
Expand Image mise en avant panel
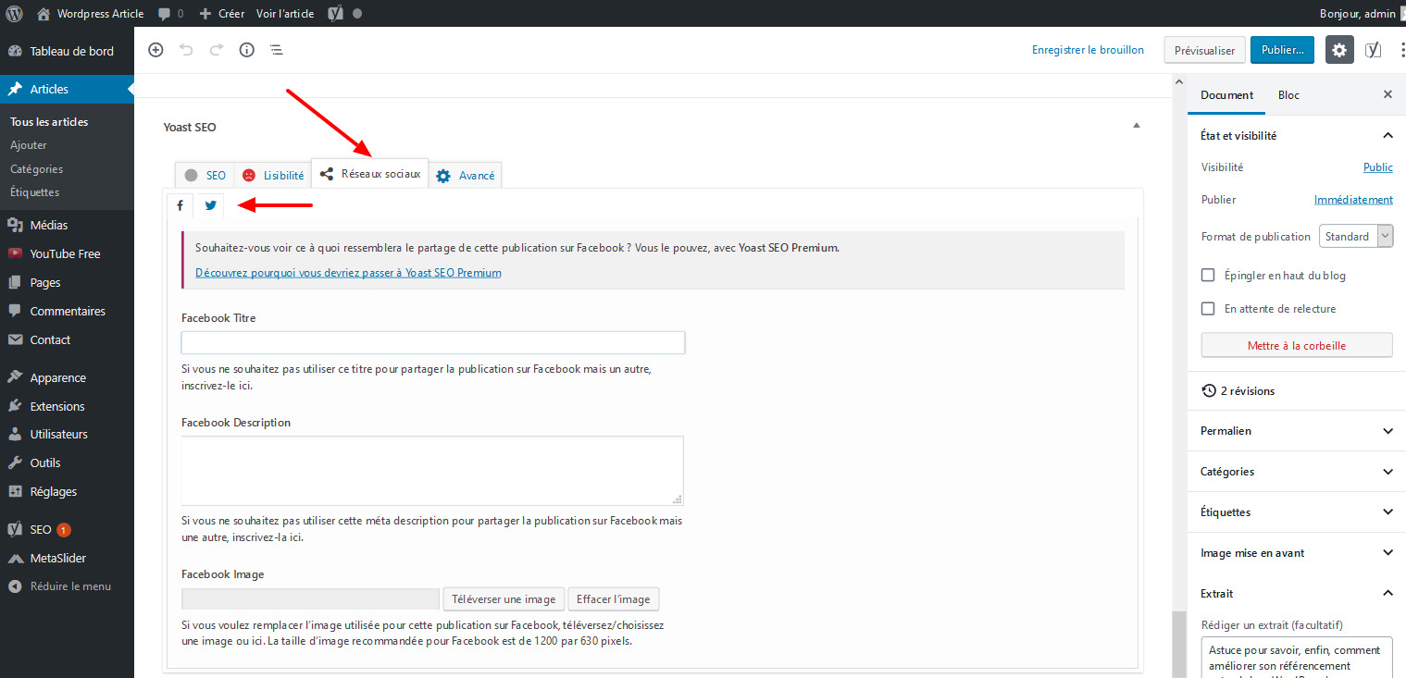1297,553
